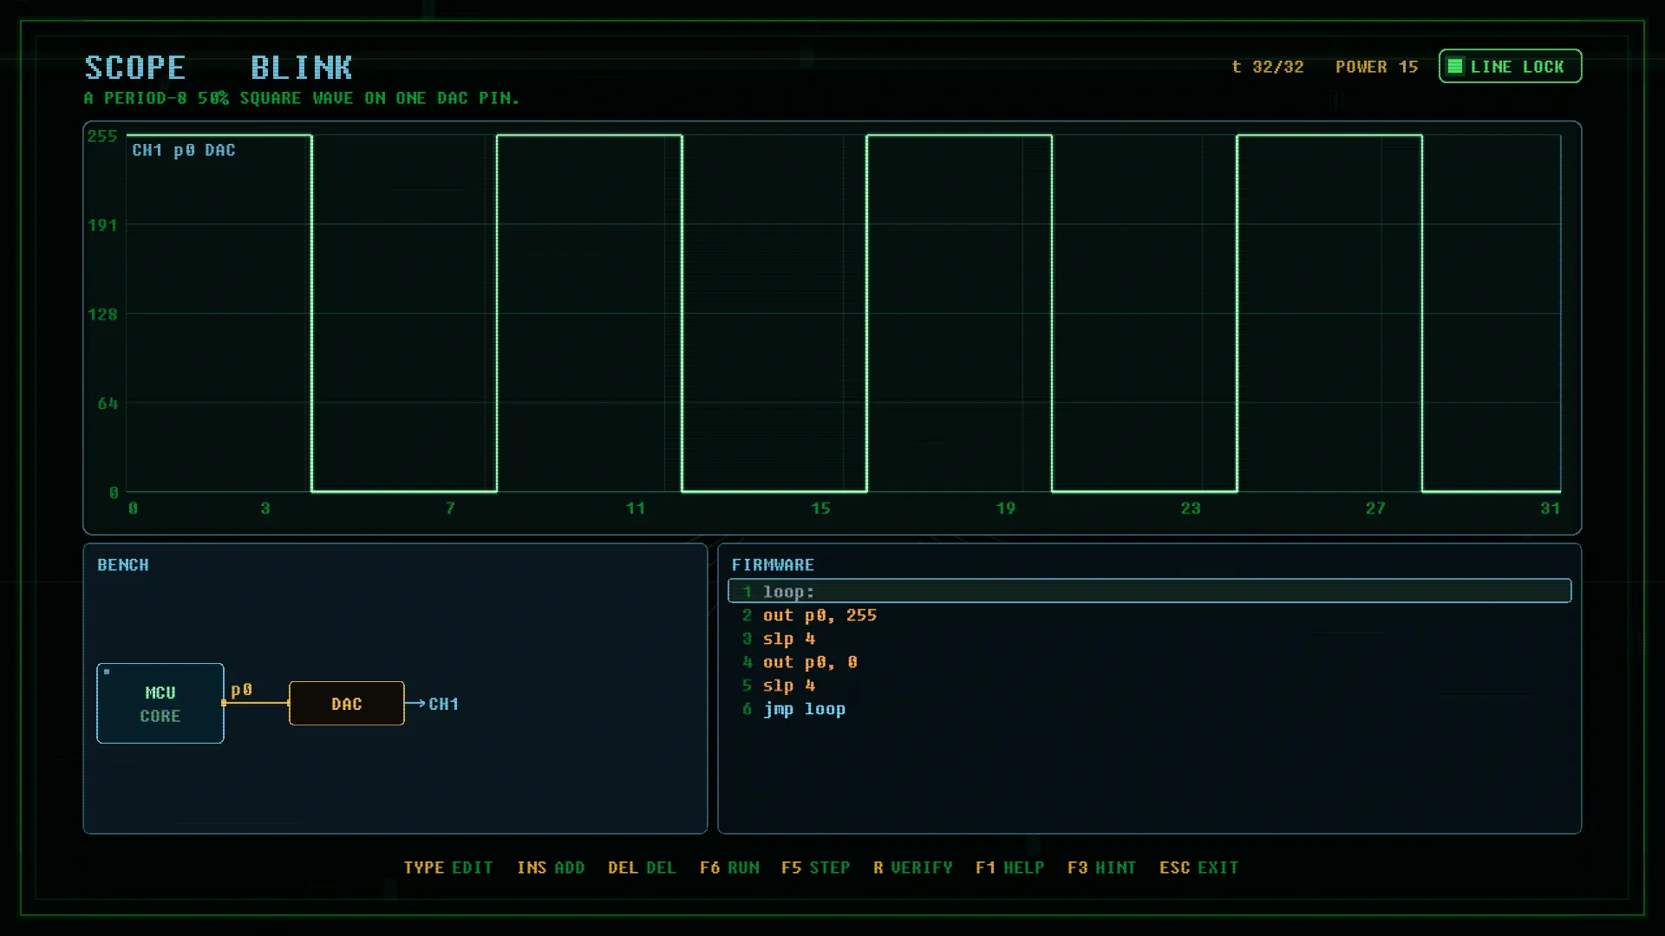Click DEL DEL shortcut
Image resolution: width=1665 pixels, height=936 pixels.
click(x=642, y=868)
